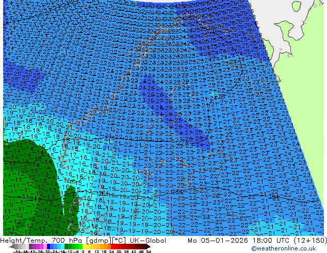Click the '54' label at the legend's right end

[149, 251]
